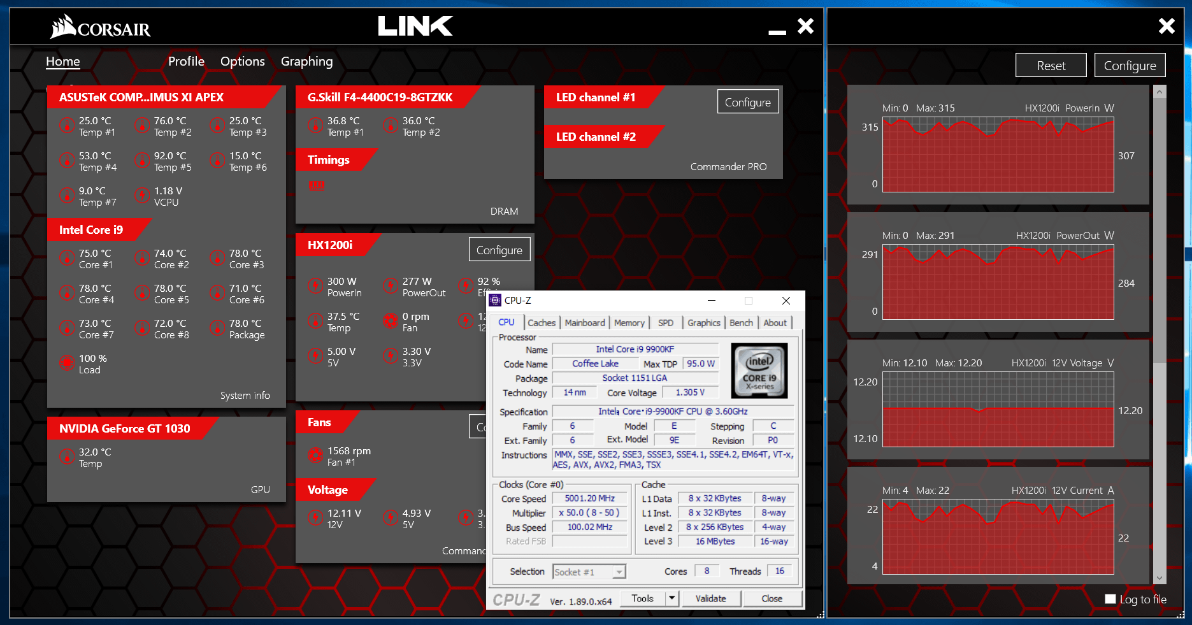Open the SPD tab in CPU-Z

point(666,322)
